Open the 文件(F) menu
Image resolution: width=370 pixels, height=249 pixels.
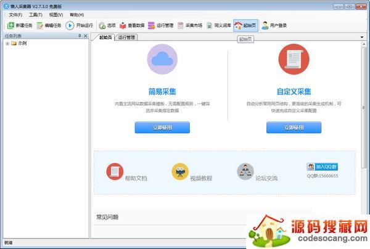tap(15, 14)
